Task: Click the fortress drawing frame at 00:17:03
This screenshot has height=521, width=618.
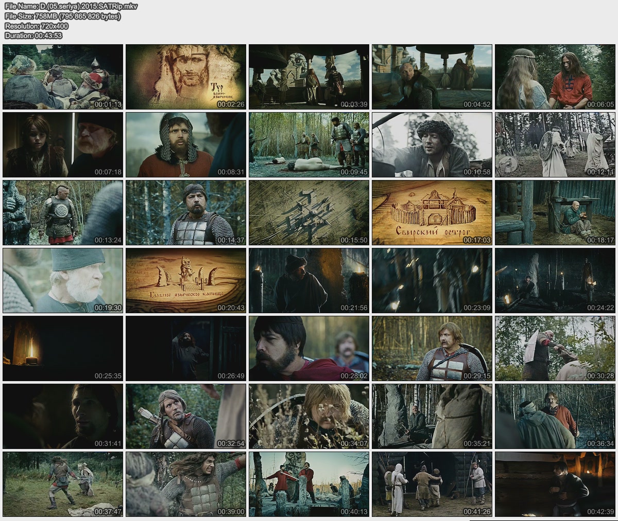Action: (432, 212)
